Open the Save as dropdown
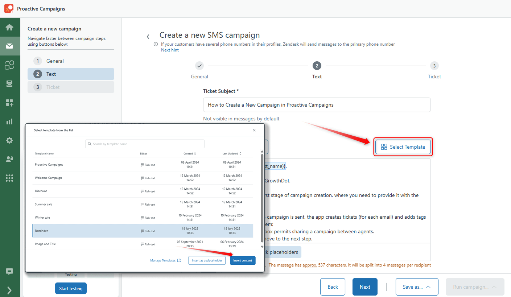This screenshot has width=511, height=297. [417, 287]
